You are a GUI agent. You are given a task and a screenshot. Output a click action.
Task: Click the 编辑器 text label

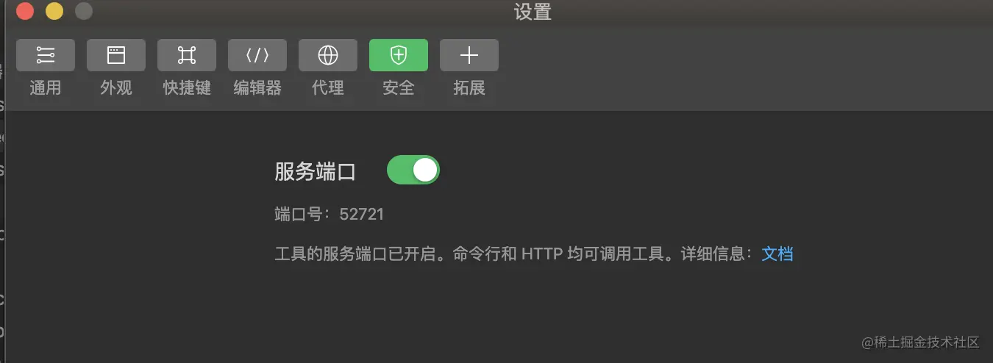[x=257, y=88]
